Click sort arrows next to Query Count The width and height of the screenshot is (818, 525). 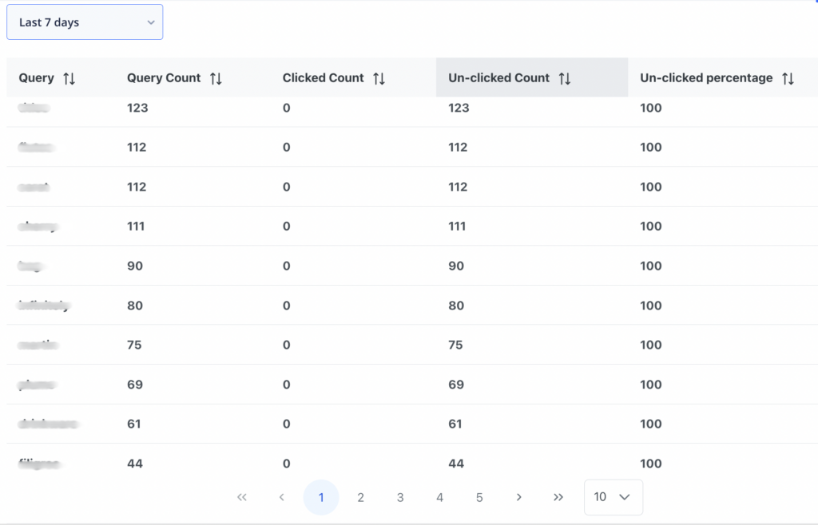[x=216, y=78]
